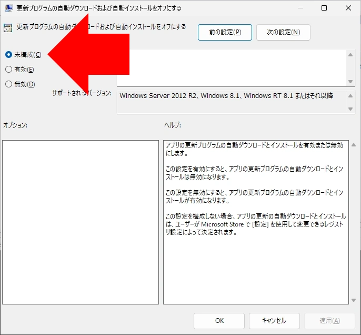Click supported-version box scroll up arrow

350,96
